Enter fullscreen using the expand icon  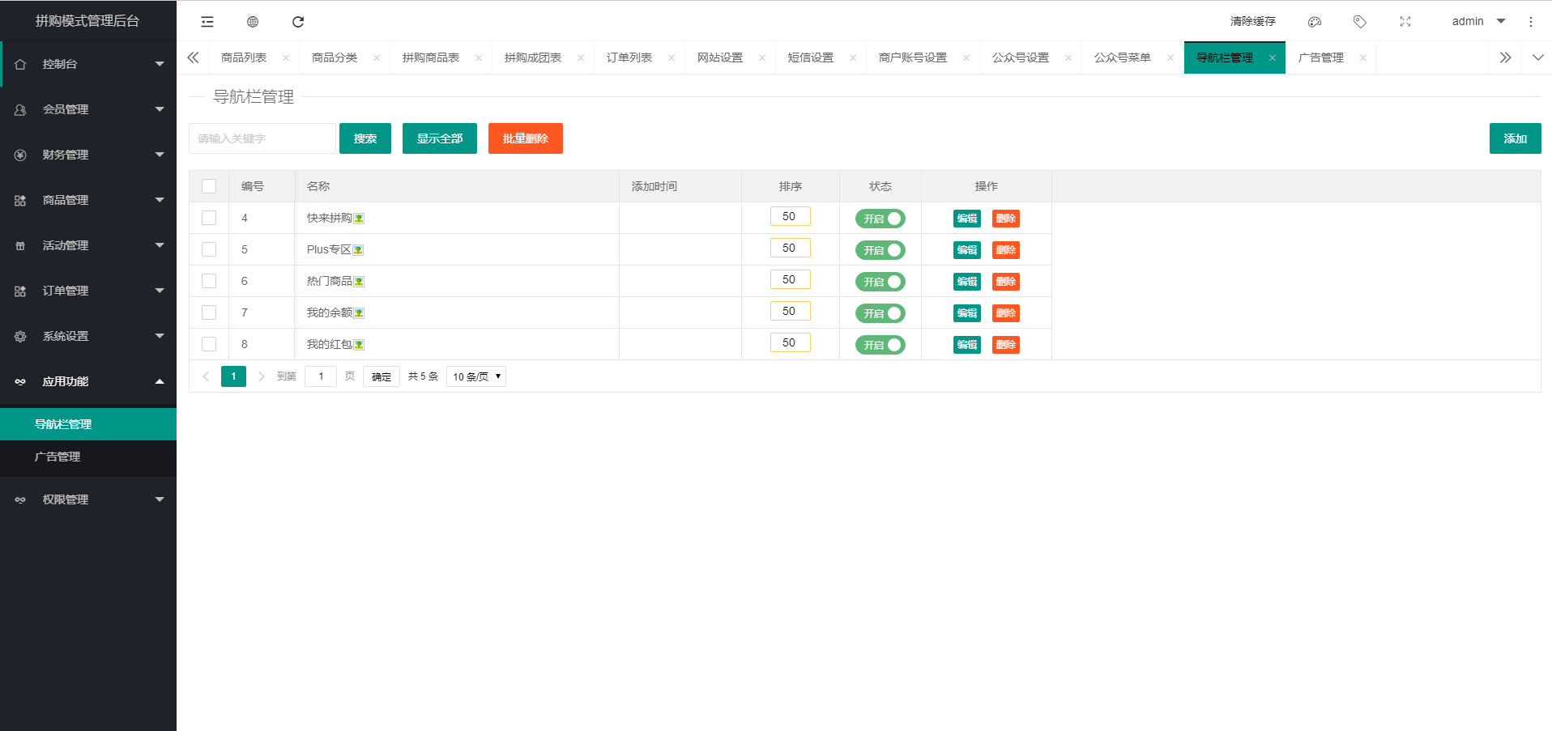[1405, 22]
